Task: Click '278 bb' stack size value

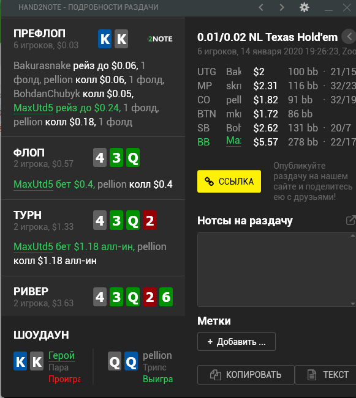Action: coord(303,142)
